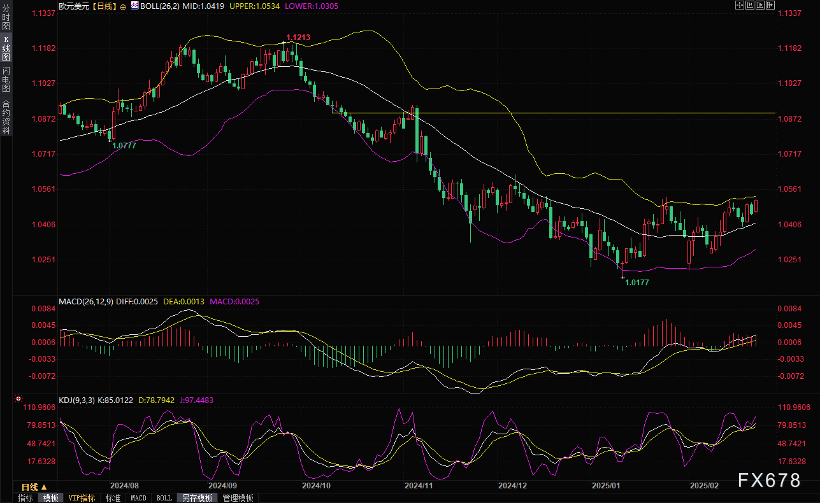Toggle the 模板 tab at the bottom

51,498
